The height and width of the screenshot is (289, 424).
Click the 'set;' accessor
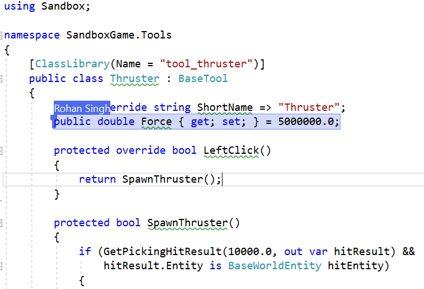tap(234, 122)
